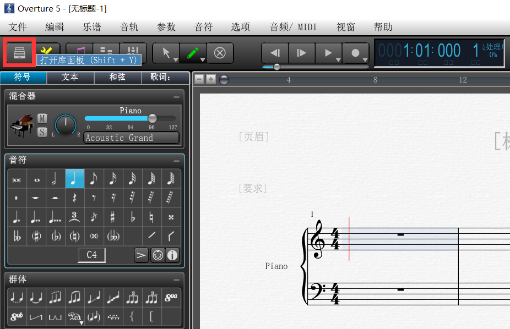Image resolution: width=510 pixels, height=329 pixels.
Task: Open the pedal symbol dropdown triangle
Action: coord(81,322)
